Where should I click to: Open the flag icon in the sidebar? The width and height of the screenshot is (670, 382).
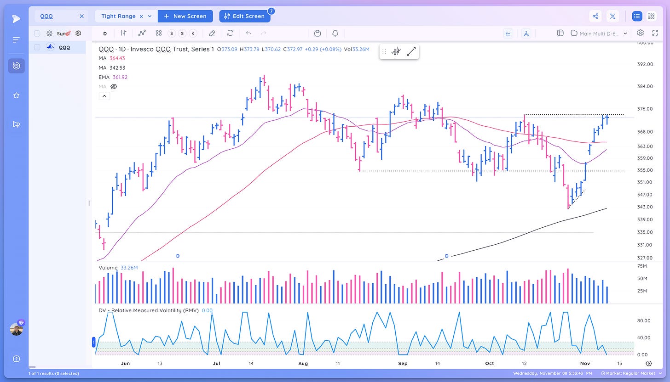(16, 124)
